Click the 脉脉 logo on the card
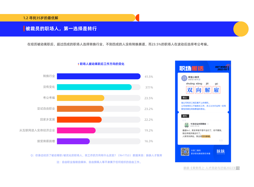The height and width of the screenshot is (187, 254). (221, 151)
